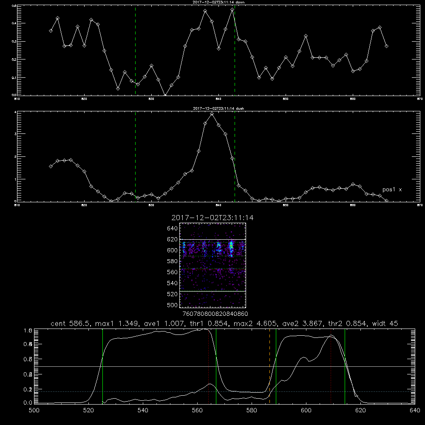Click the '580' label on bottom plot x-axis
The height and width of the screenshot is (425, 425).
point(252,410)
